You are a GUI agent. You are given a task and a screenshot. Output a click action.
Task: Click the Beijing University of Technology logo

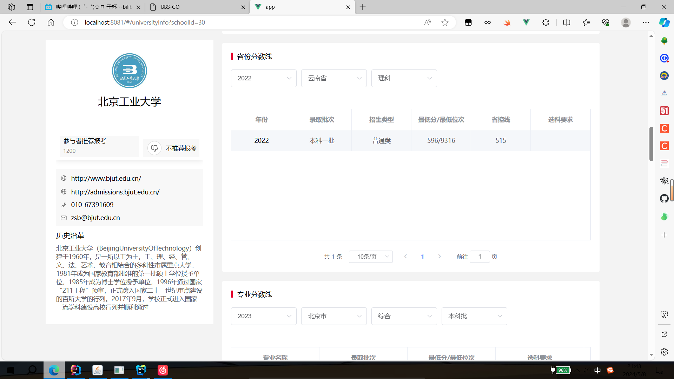[x=129, y=71]
